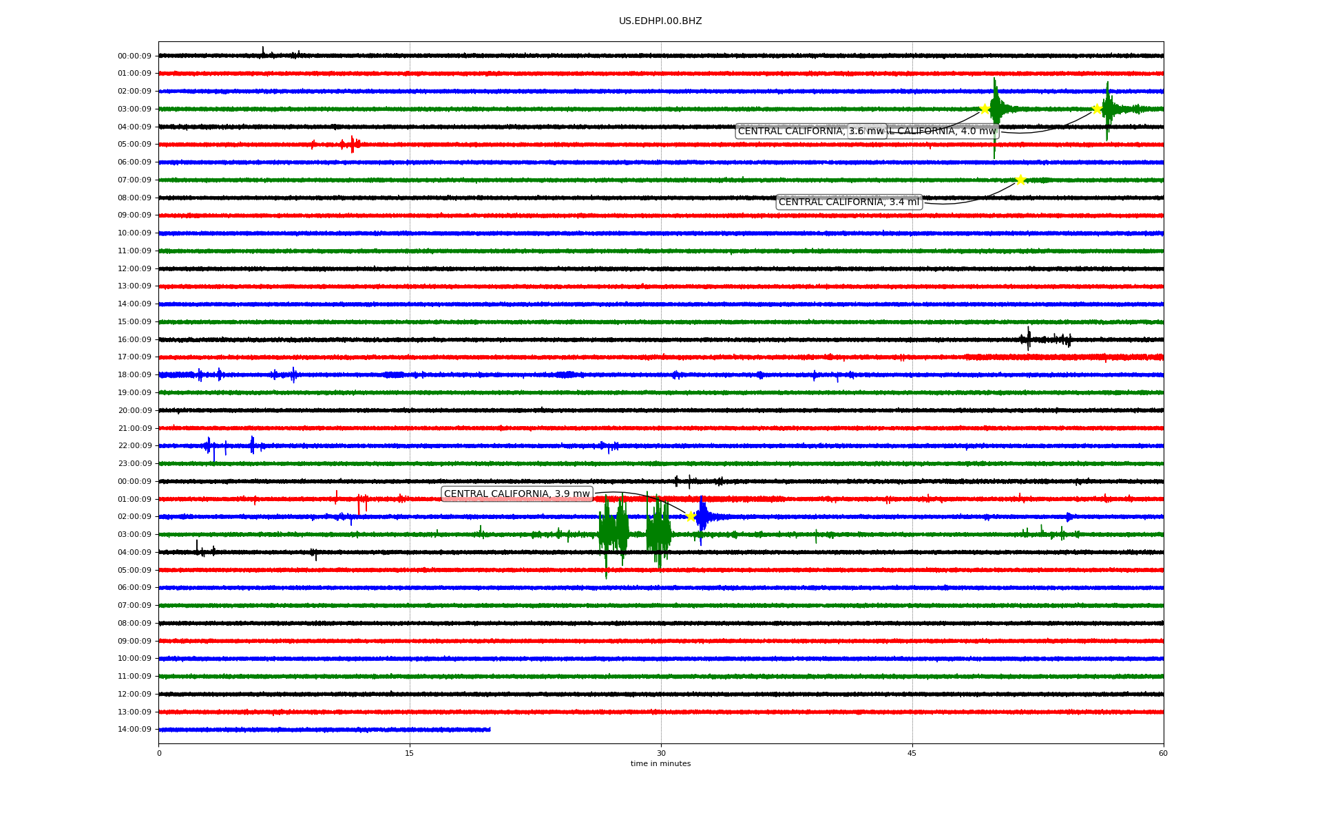1322x826 pixels.
Task: Click the star linked to the 4.0 mw label
Action: [1097, 109]
